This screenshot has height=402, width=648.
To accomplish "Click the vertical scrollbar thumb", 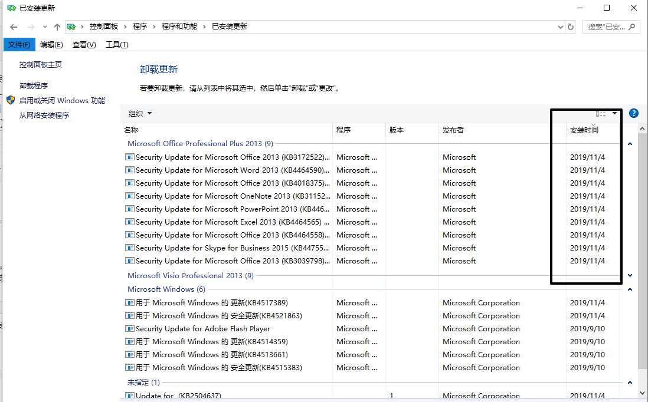I will point(642,251).
